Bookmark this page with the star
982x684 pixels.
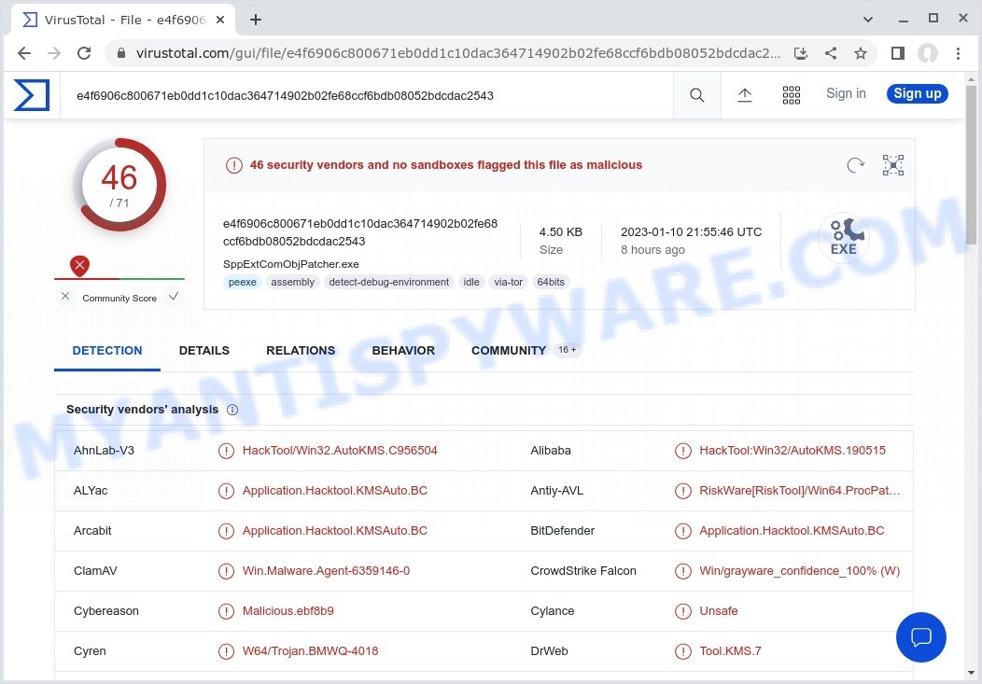[x=861, y=53]
